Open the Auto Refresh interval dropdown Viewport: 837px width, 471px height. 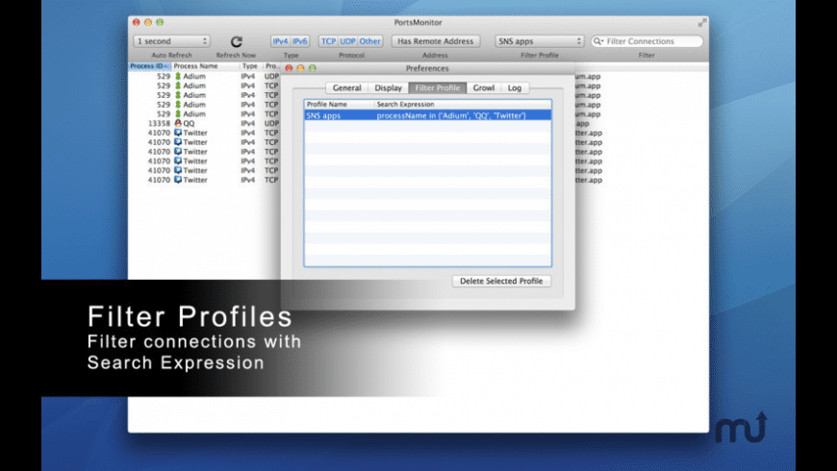pyautogui.click(x=171, y=41)
